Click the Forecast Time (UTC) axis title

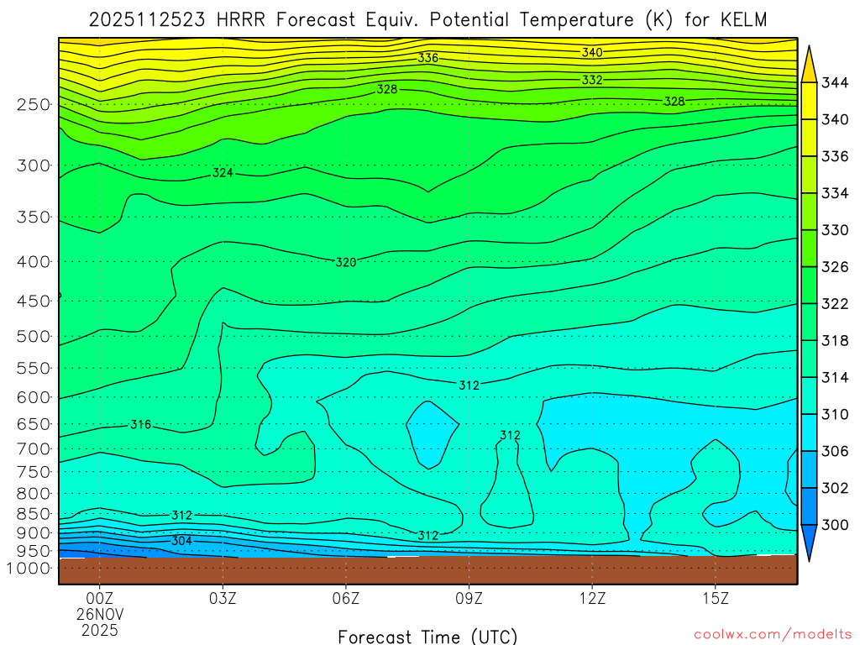pyautogui.click(x=427, y=637)
